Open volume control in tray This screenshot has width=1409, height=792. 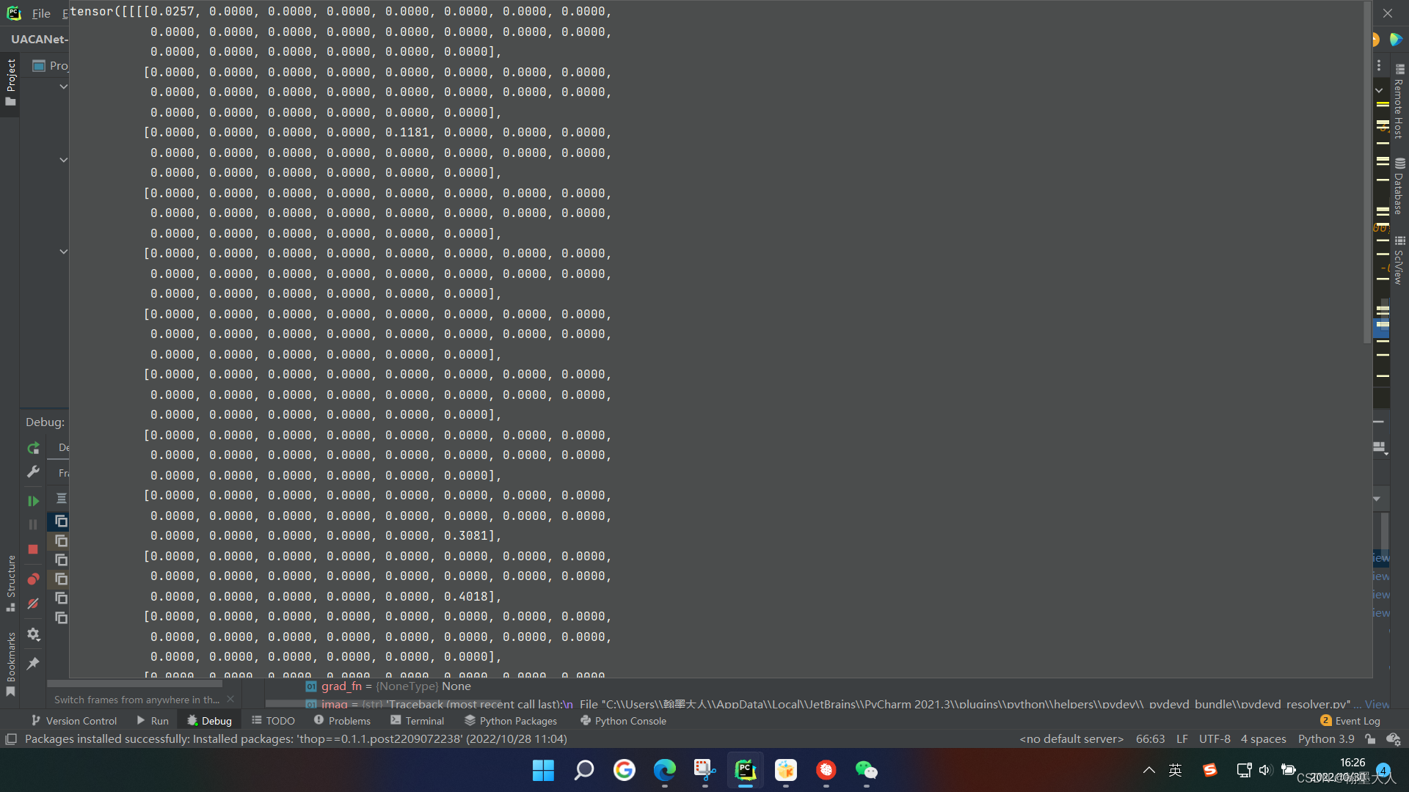[1264, 770]
